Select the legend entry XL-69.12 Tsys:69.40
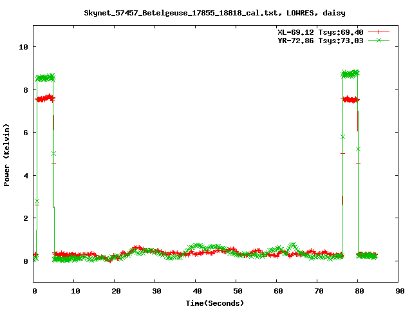This screenshot has height=309, width=412. 321,32
